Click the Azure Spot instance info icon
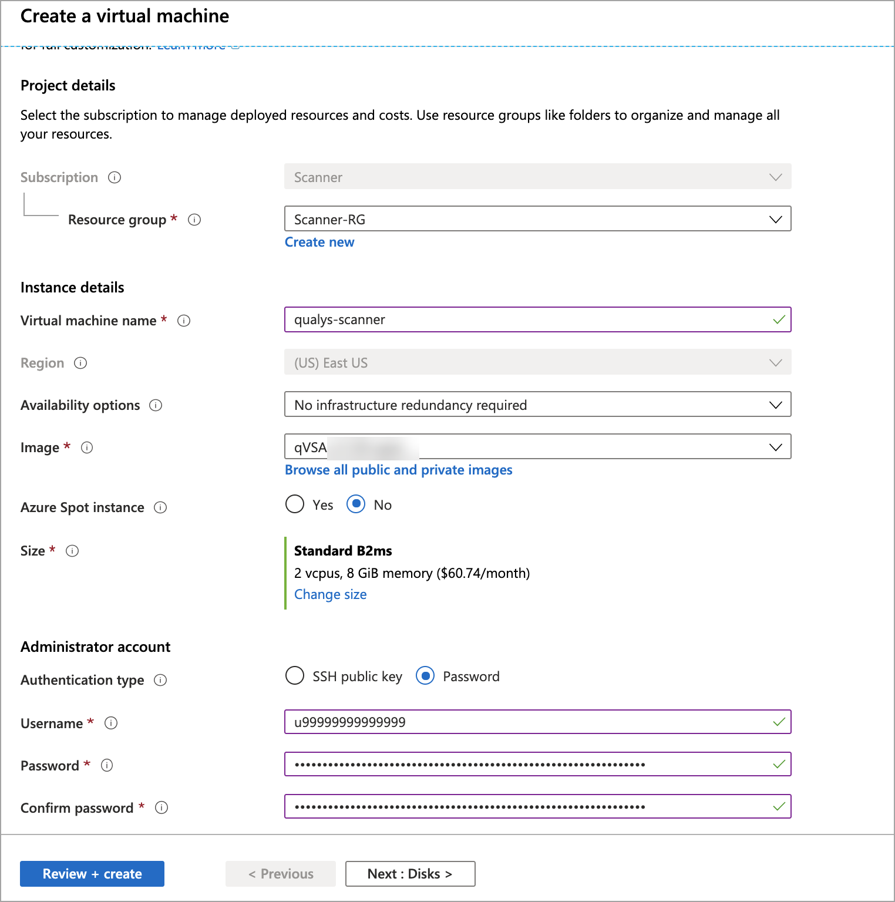 point(160,507)
